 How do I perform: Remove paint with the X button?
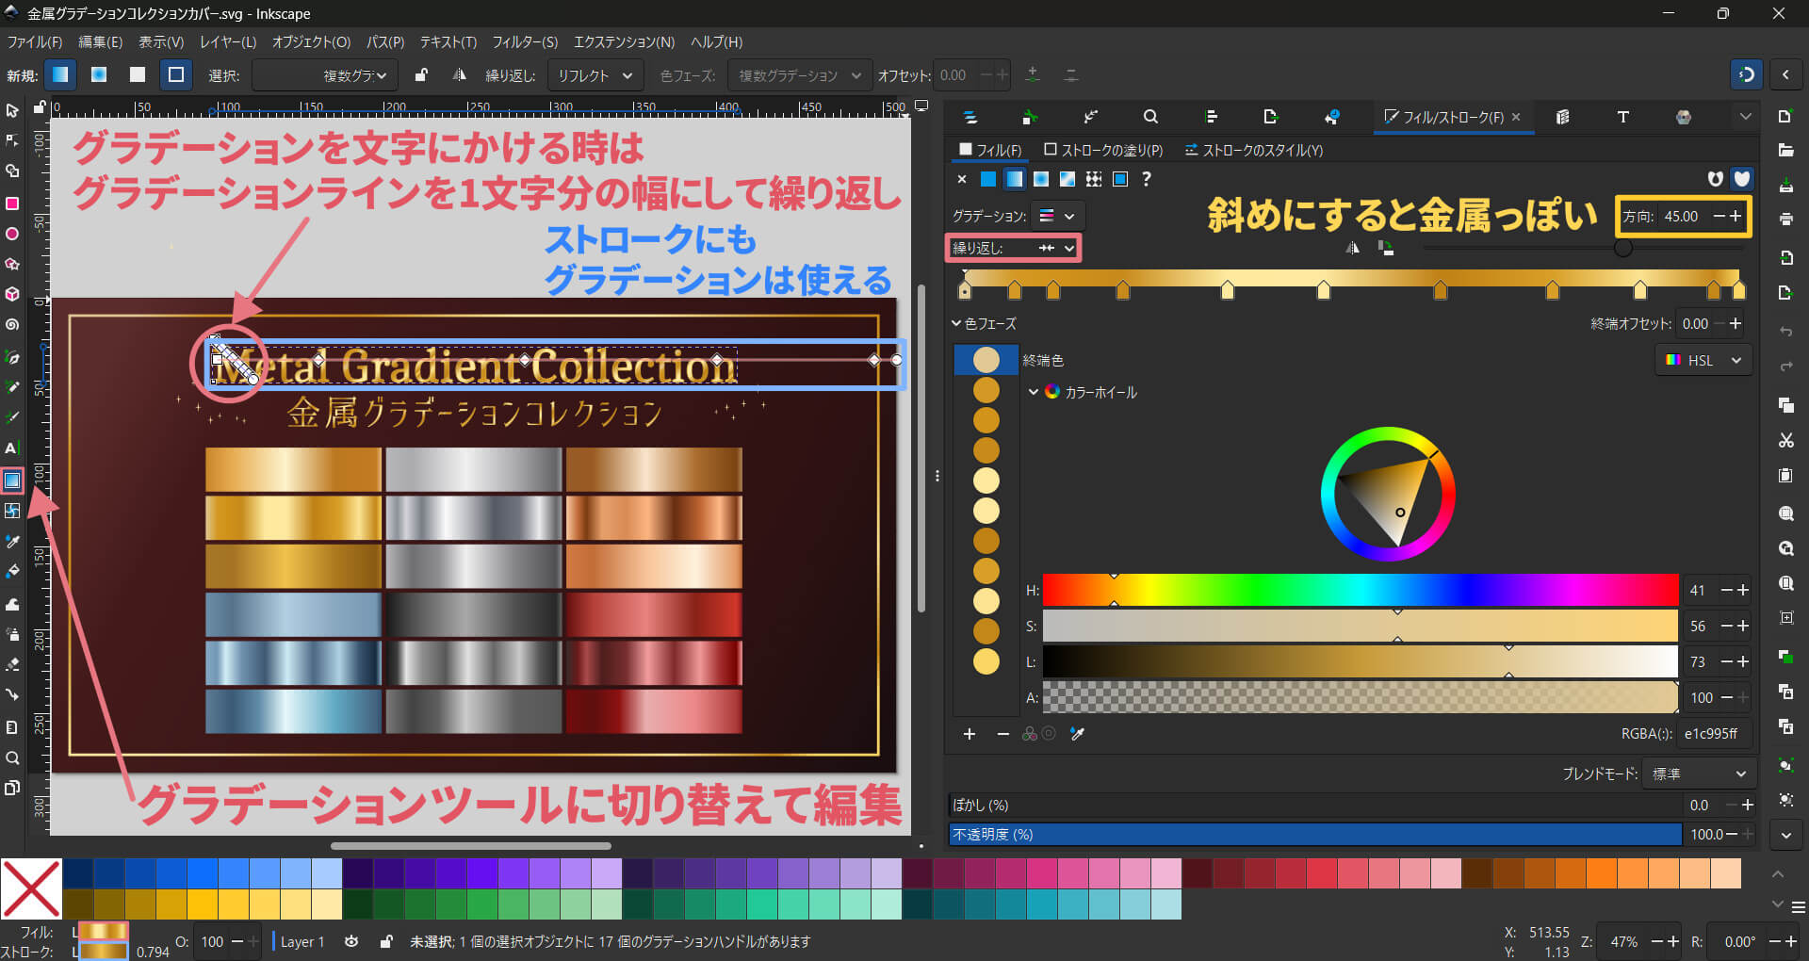point(961,179)
